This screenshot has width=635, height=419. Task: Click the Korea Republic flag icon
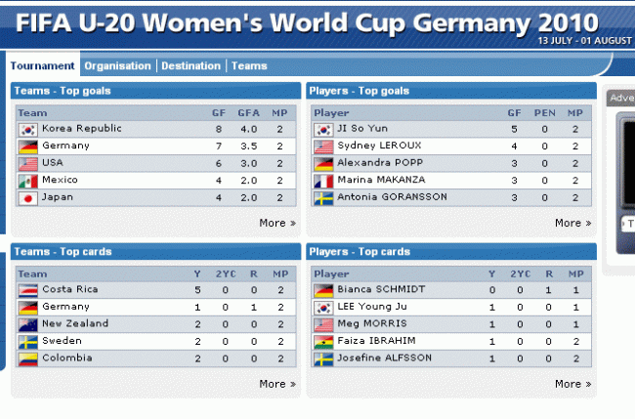(x=27, y=129)
